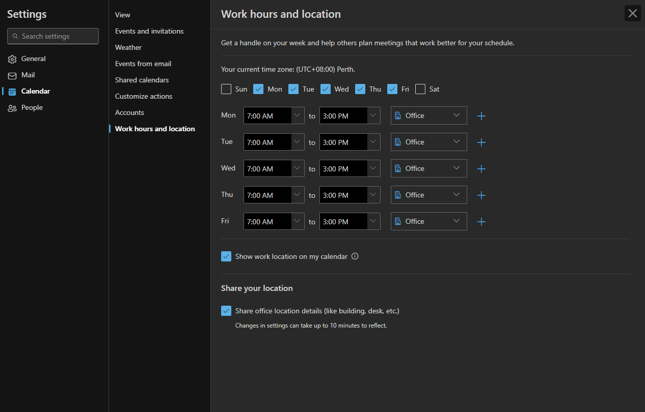Uncheck Monday work day checkbox
Screen dimensions: 645x412
pos(258,89)
